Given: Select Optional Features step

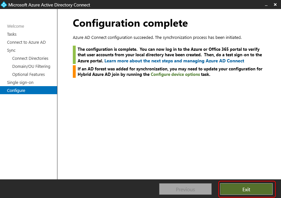Looking at the screenshot, I should [x=28, y=74].
